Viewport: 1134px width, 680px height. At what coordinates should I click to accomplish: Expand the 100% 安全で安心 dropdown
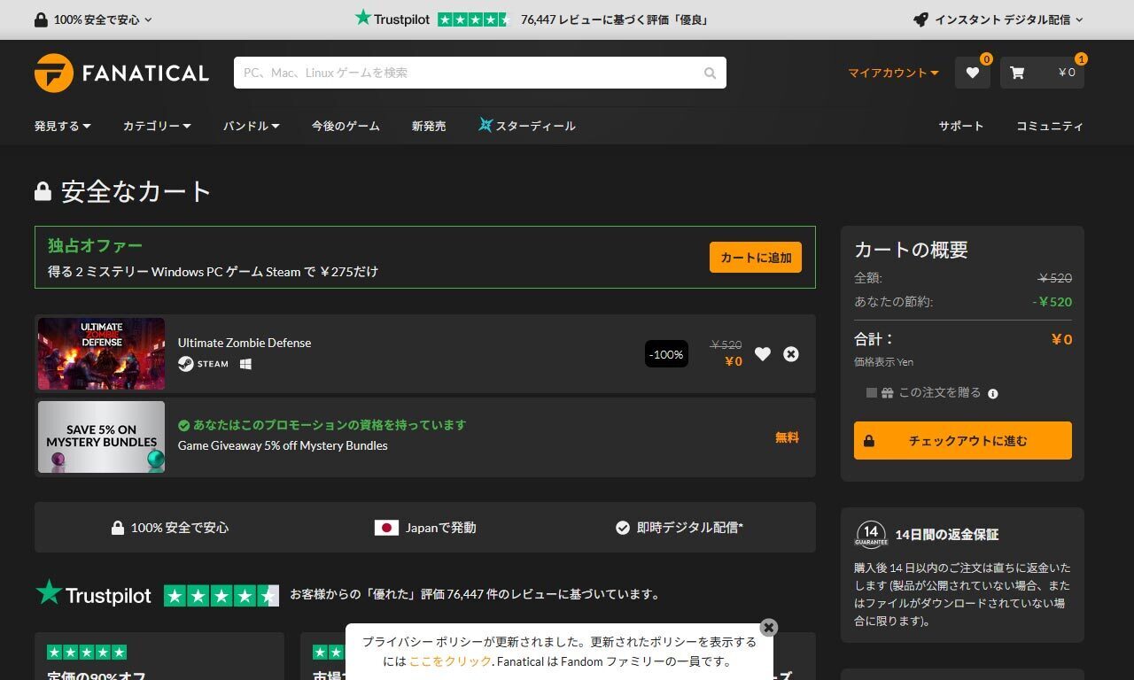(x=93, y=19)
